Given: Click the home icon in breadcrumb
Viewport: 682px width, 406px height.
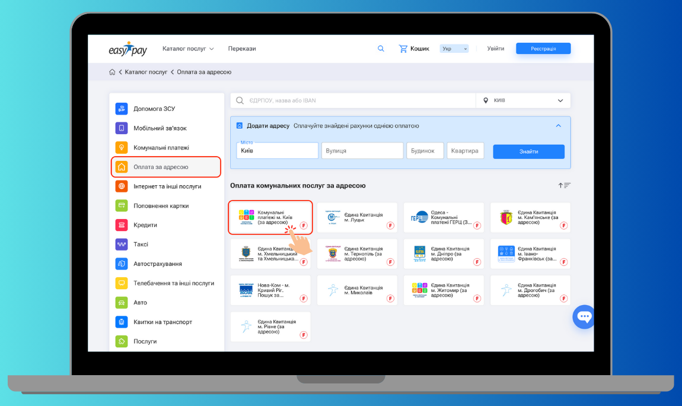Looking at the screenshot, I should [x=112, y=72].
